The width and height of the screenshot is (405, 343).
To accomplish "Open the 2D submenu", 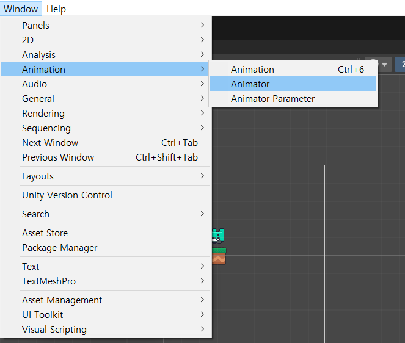I will 106,40.
